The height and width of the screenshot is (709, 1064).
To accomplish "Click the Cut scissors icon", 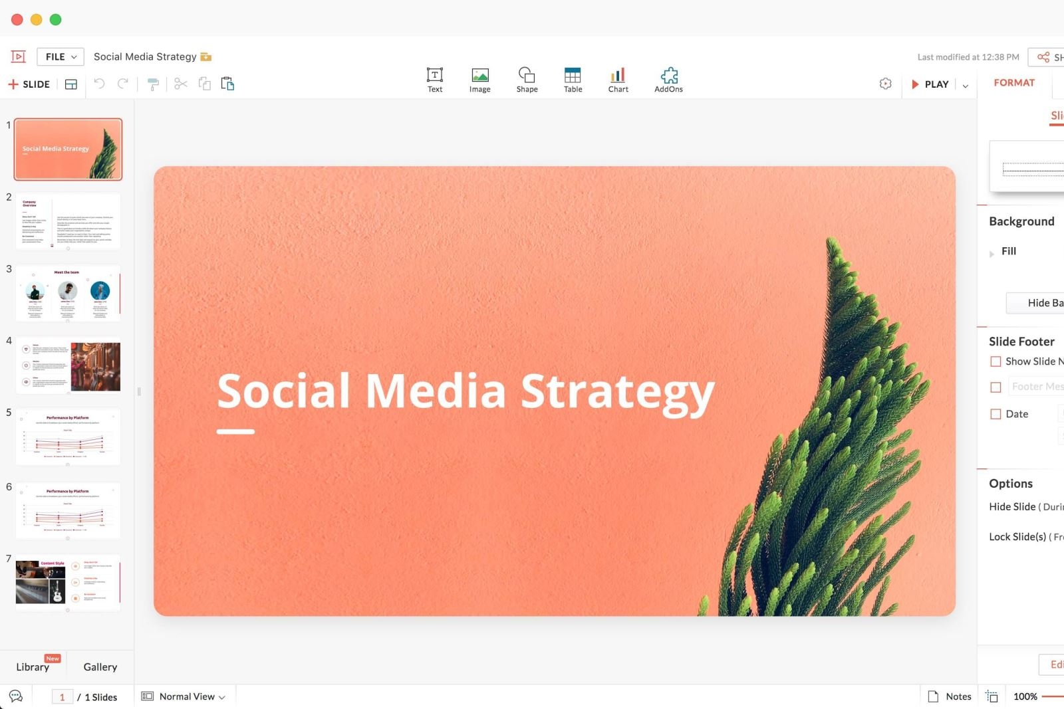I will tap(181, 84).
